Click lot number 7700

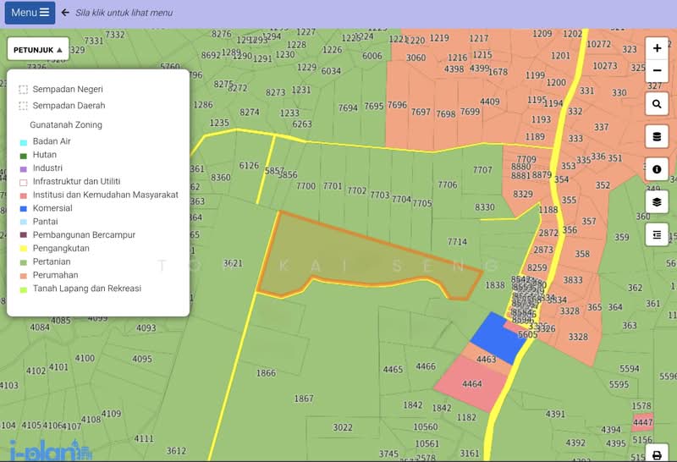[305, 186]
